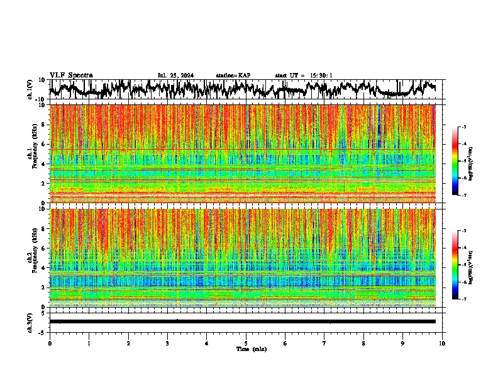Click the time axis tick label "6"
Viewport: 498px width, 385px height.
click(285, 343)
